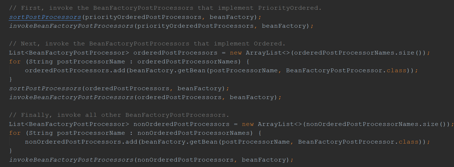Click invokeBeanFactoryPostProcessors call passing priorityOrderedPostProcessors
Image resolution: width=454 pixels, height=167 pixels.
(x=71, y=26)
